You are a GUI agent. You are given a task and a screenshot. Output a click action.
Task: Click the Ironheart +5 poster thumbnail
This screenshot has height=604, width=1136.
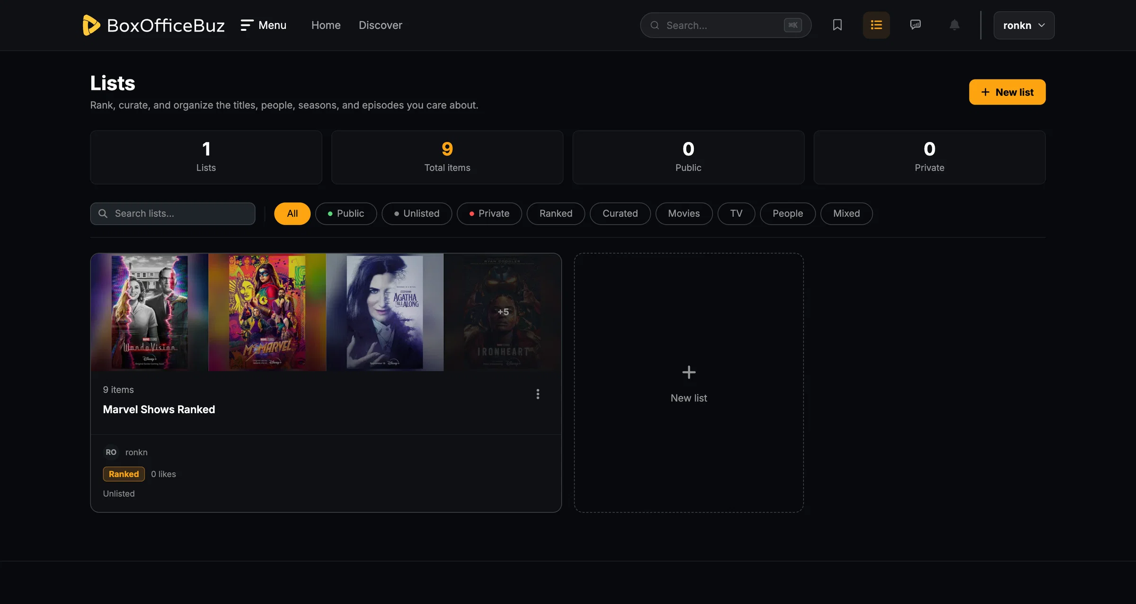pos(503,312)
